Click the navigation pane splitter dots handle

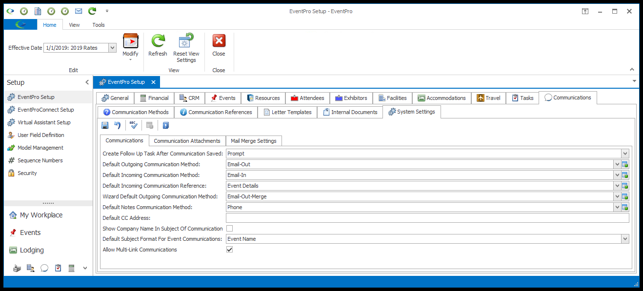[x=48, y=203]
